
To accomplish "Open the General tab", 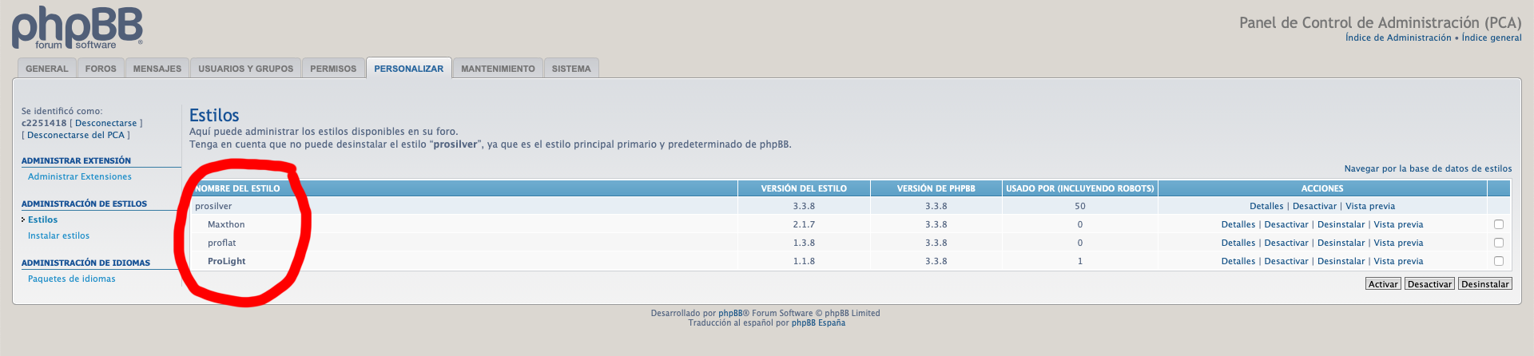I will click(46, 69).
